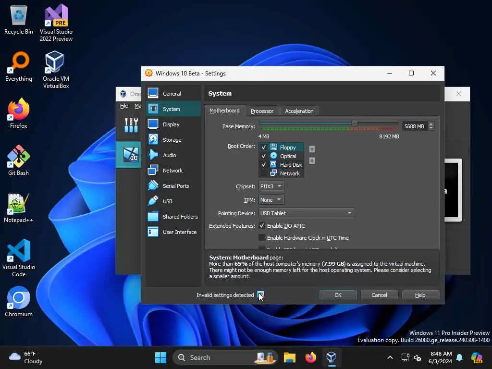The width and height of the screenshot is (492, 369).
Task: Move selected boot device down
Action: pyautogui.click(x=311, y=160)
